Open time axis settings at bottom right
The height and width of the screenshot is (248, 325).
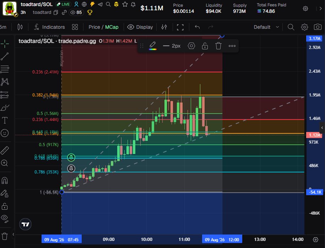click(x=315, y=240)
